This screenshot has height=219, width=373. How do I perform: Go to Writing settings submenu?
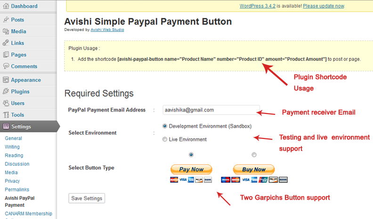[12, 147]
